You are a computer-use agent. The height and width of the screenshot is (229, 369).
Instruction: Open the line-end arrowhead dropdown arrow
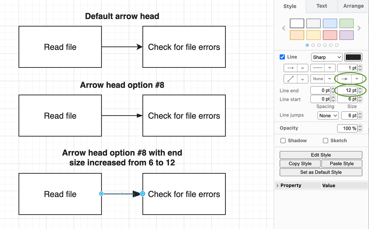click(357, 79)
